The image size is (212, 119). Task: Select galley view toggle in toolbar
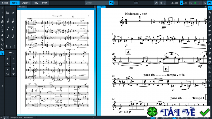pyautogui.click(x=111, y=3)
